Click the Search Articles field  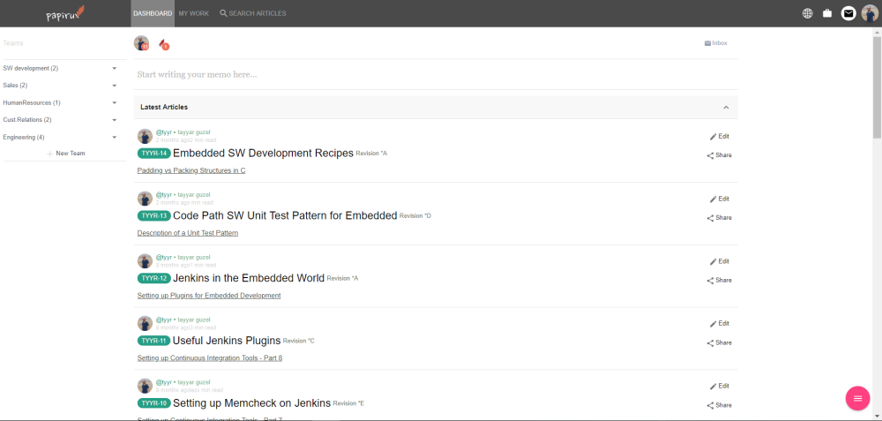click(257, 13)
